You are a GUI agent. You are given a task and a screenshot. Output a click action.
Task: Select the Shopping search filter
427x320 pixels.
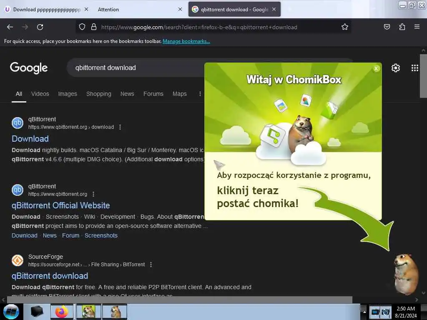98,94
